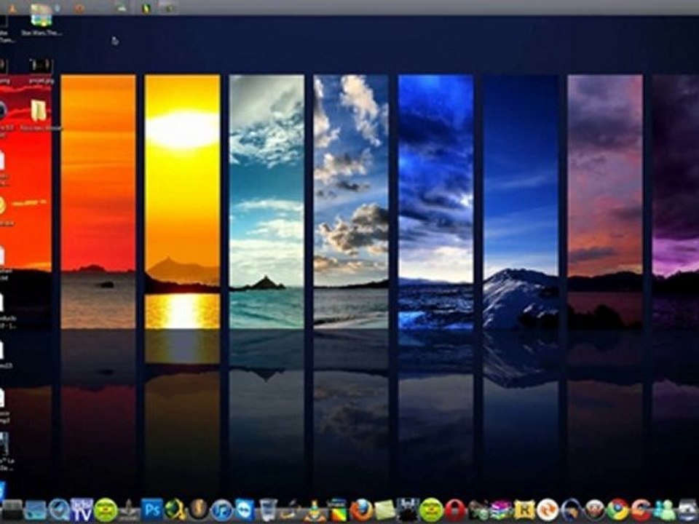Select the Star Wars desktop icon
699x524 pixels.
(42, 20)
